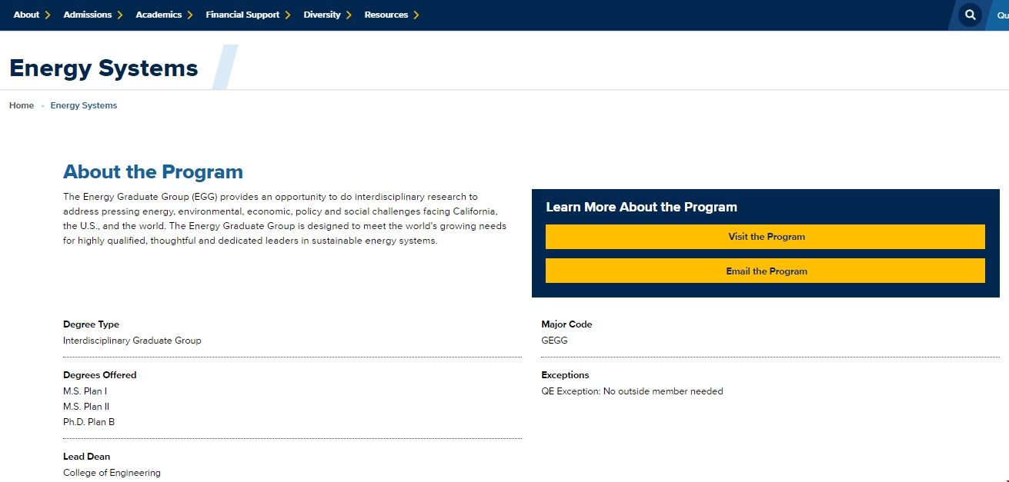Screen dimensions: 1009x482
Task: Open the About navigation menu
Action: [x=26, y=15]
